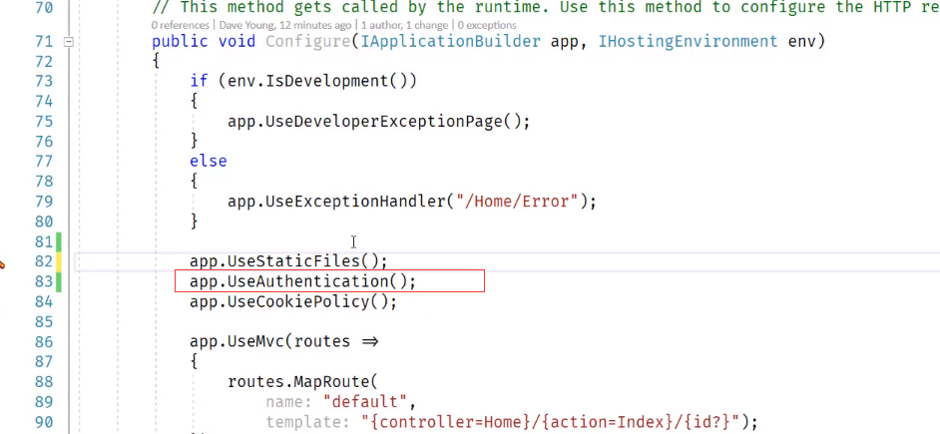Open the '0 exceptions' CodeLens link
940x434 pixels.
(x=487, y=25)
